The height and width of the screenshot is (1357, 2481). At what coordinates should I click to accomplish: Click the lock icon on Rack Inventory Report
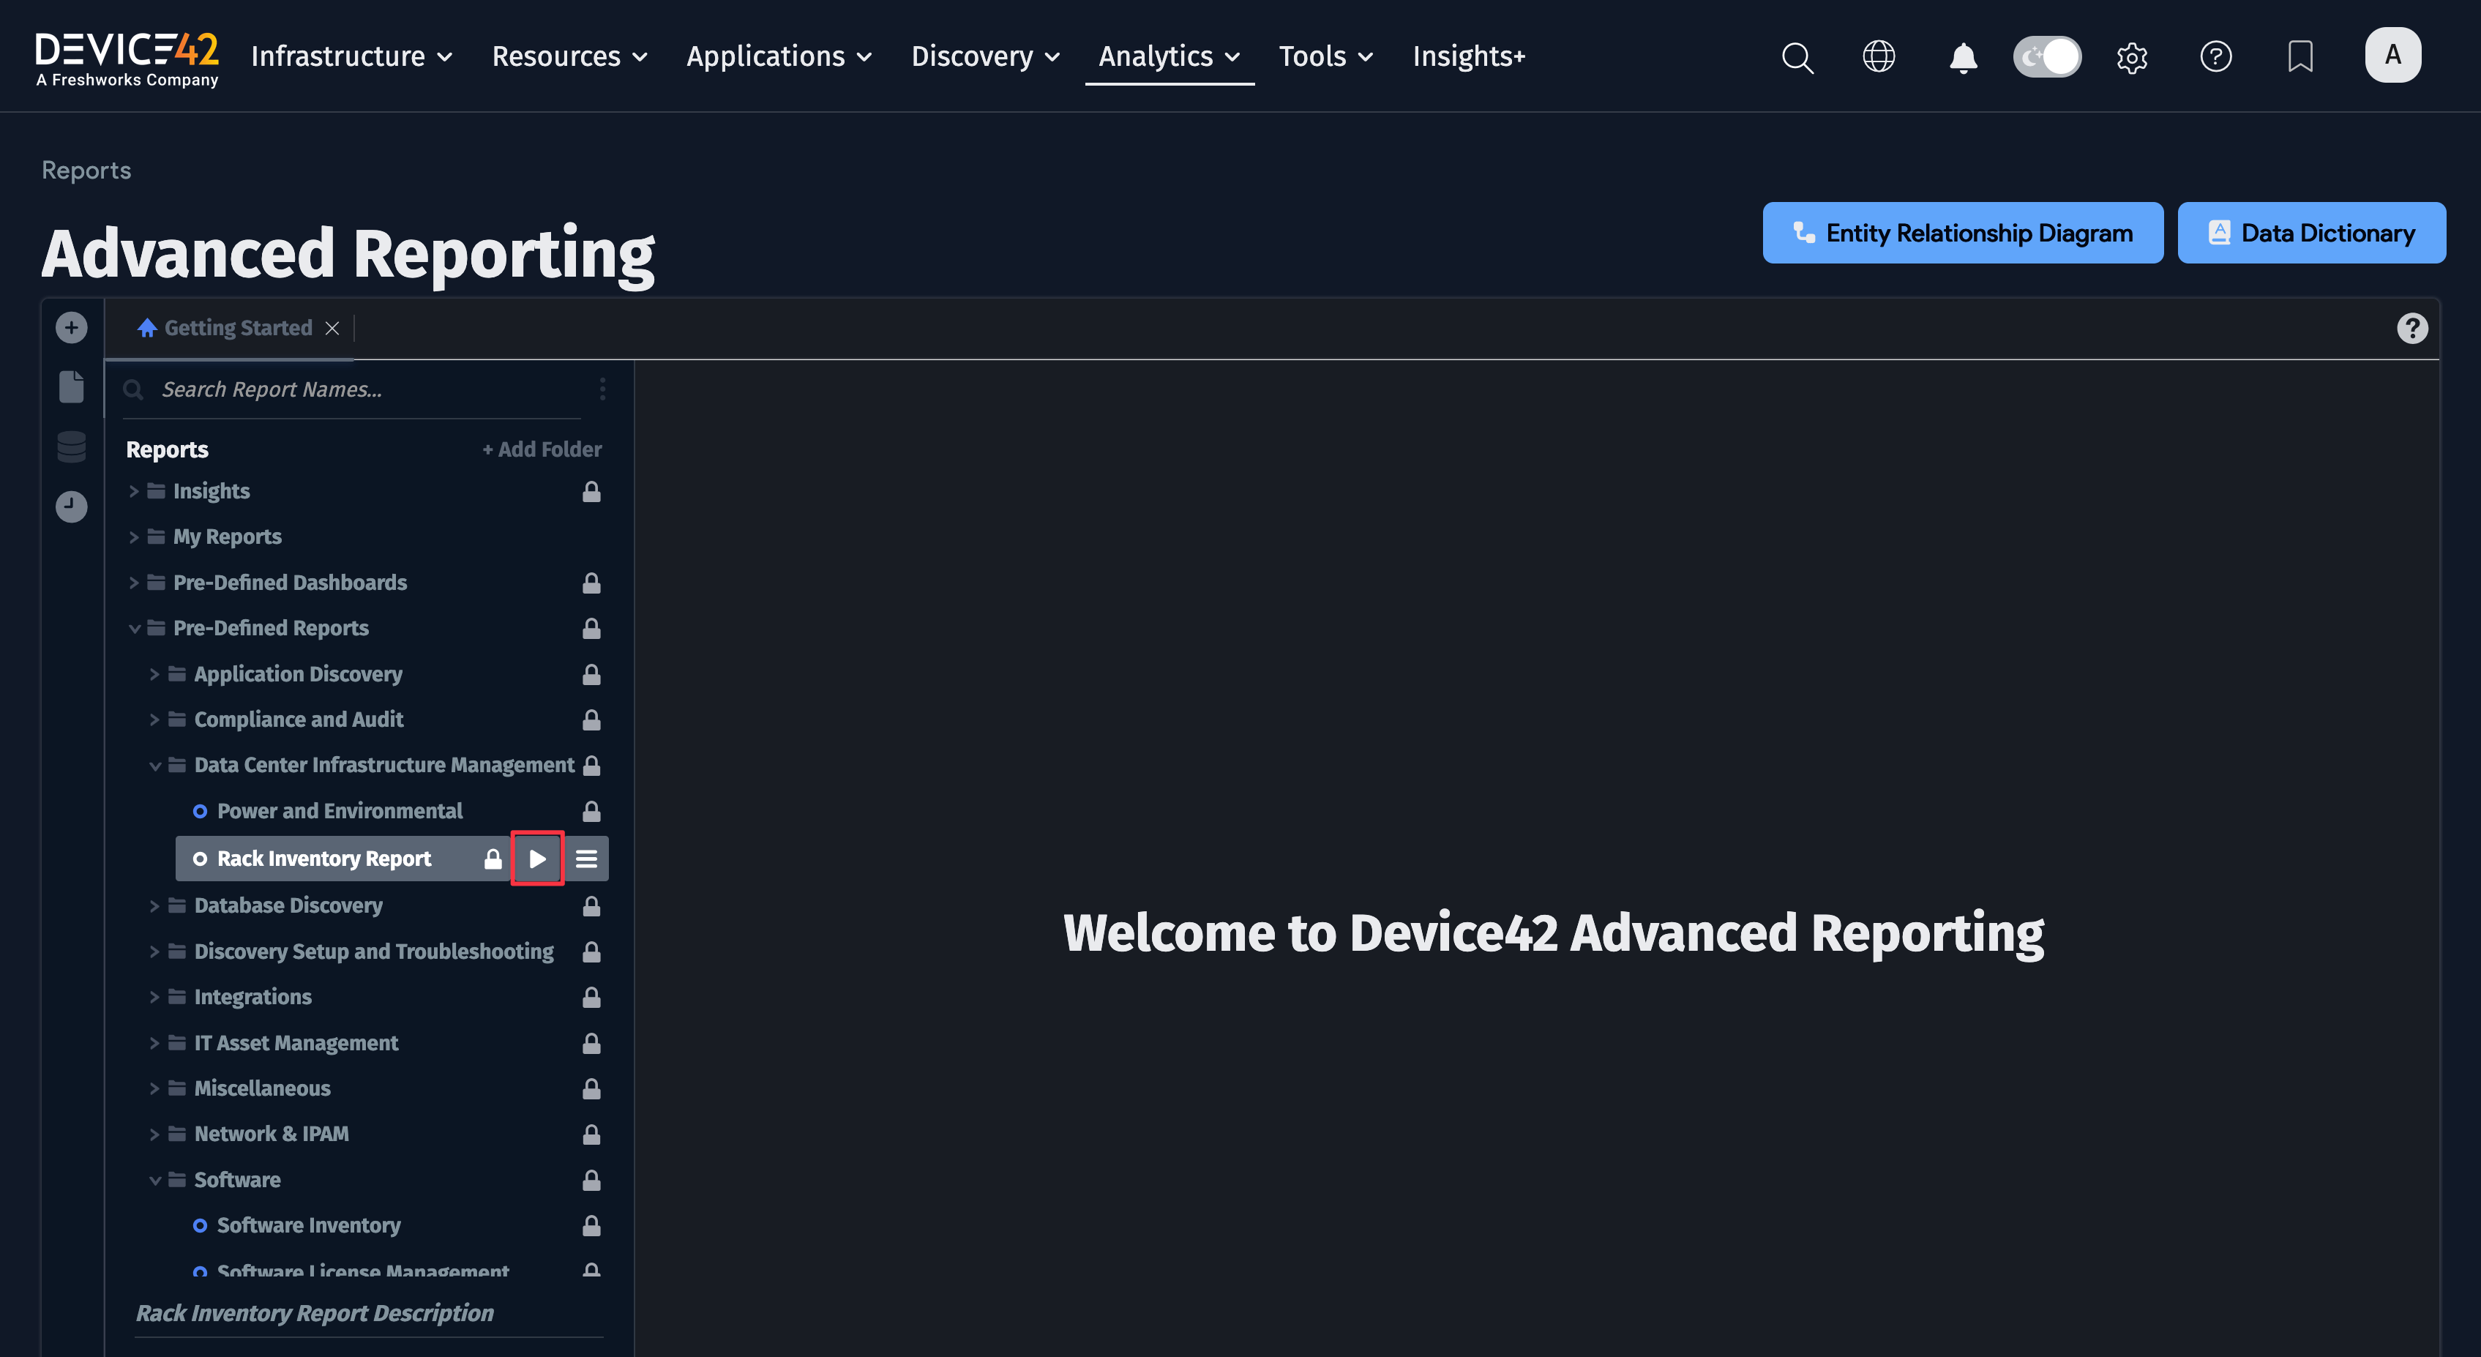(x=493, y=858)
